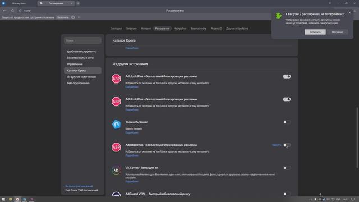Open File Explorer from the taskbar

point(11,199)
